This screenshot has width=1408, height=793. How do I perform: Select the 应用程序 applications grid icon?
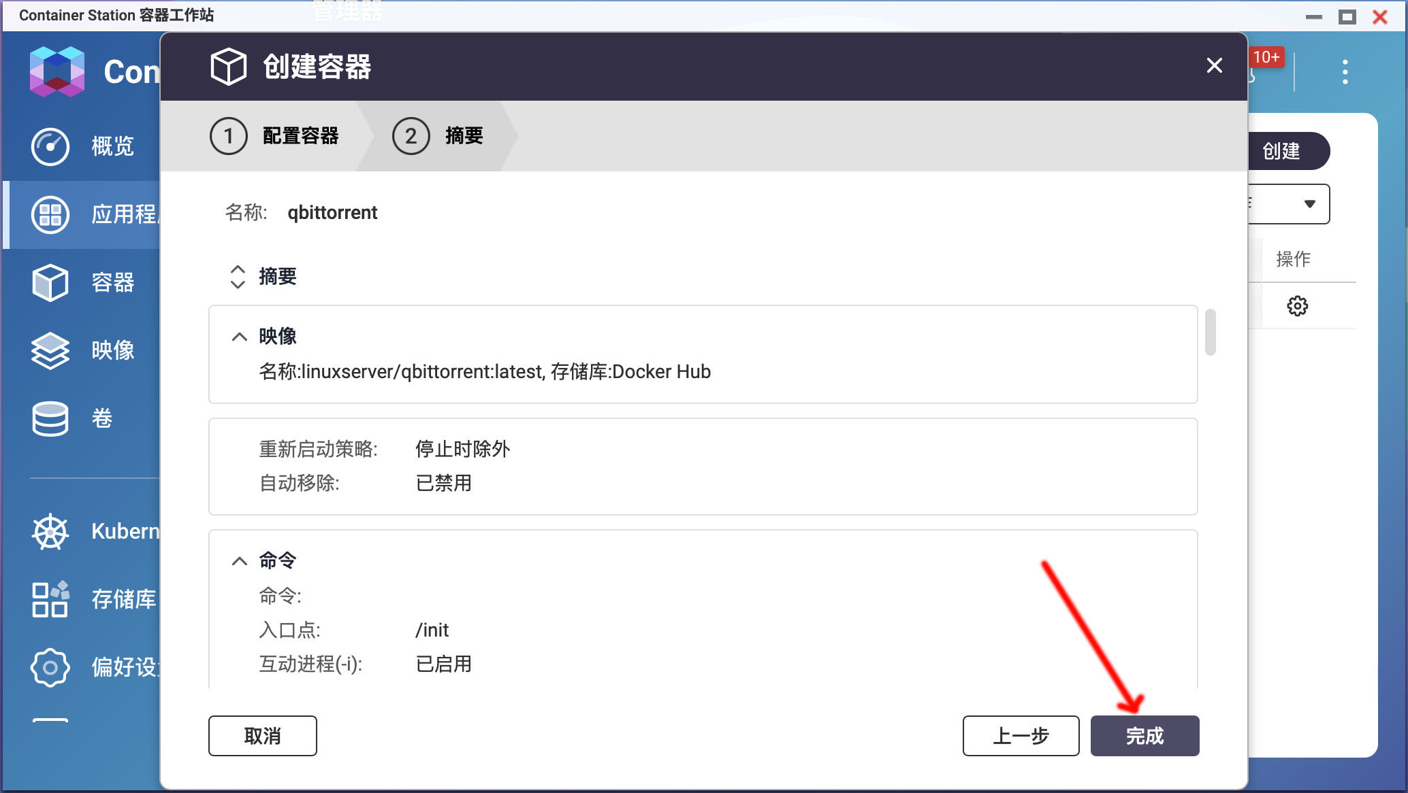tap(50, 215)
